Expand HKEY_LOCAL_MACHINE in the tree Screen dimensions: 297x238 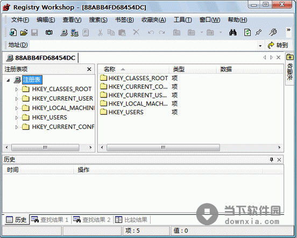17,108
